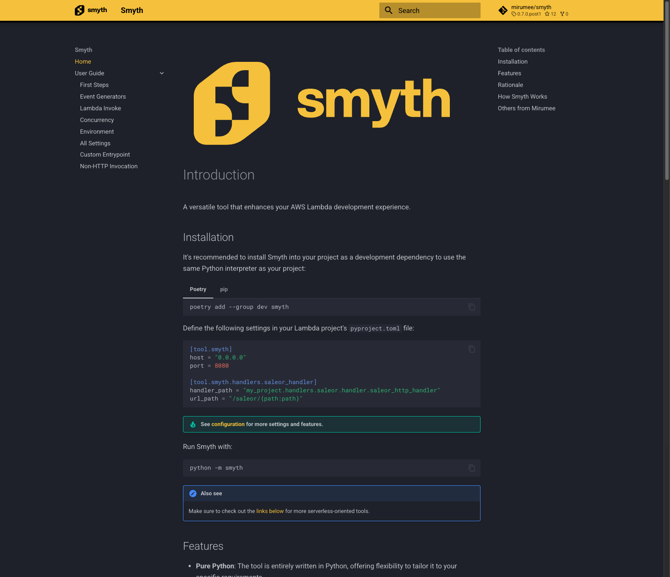This screenshot has width=670, height=577.
Task: Open Lambda Invoke page
Action: coord(100,108)
